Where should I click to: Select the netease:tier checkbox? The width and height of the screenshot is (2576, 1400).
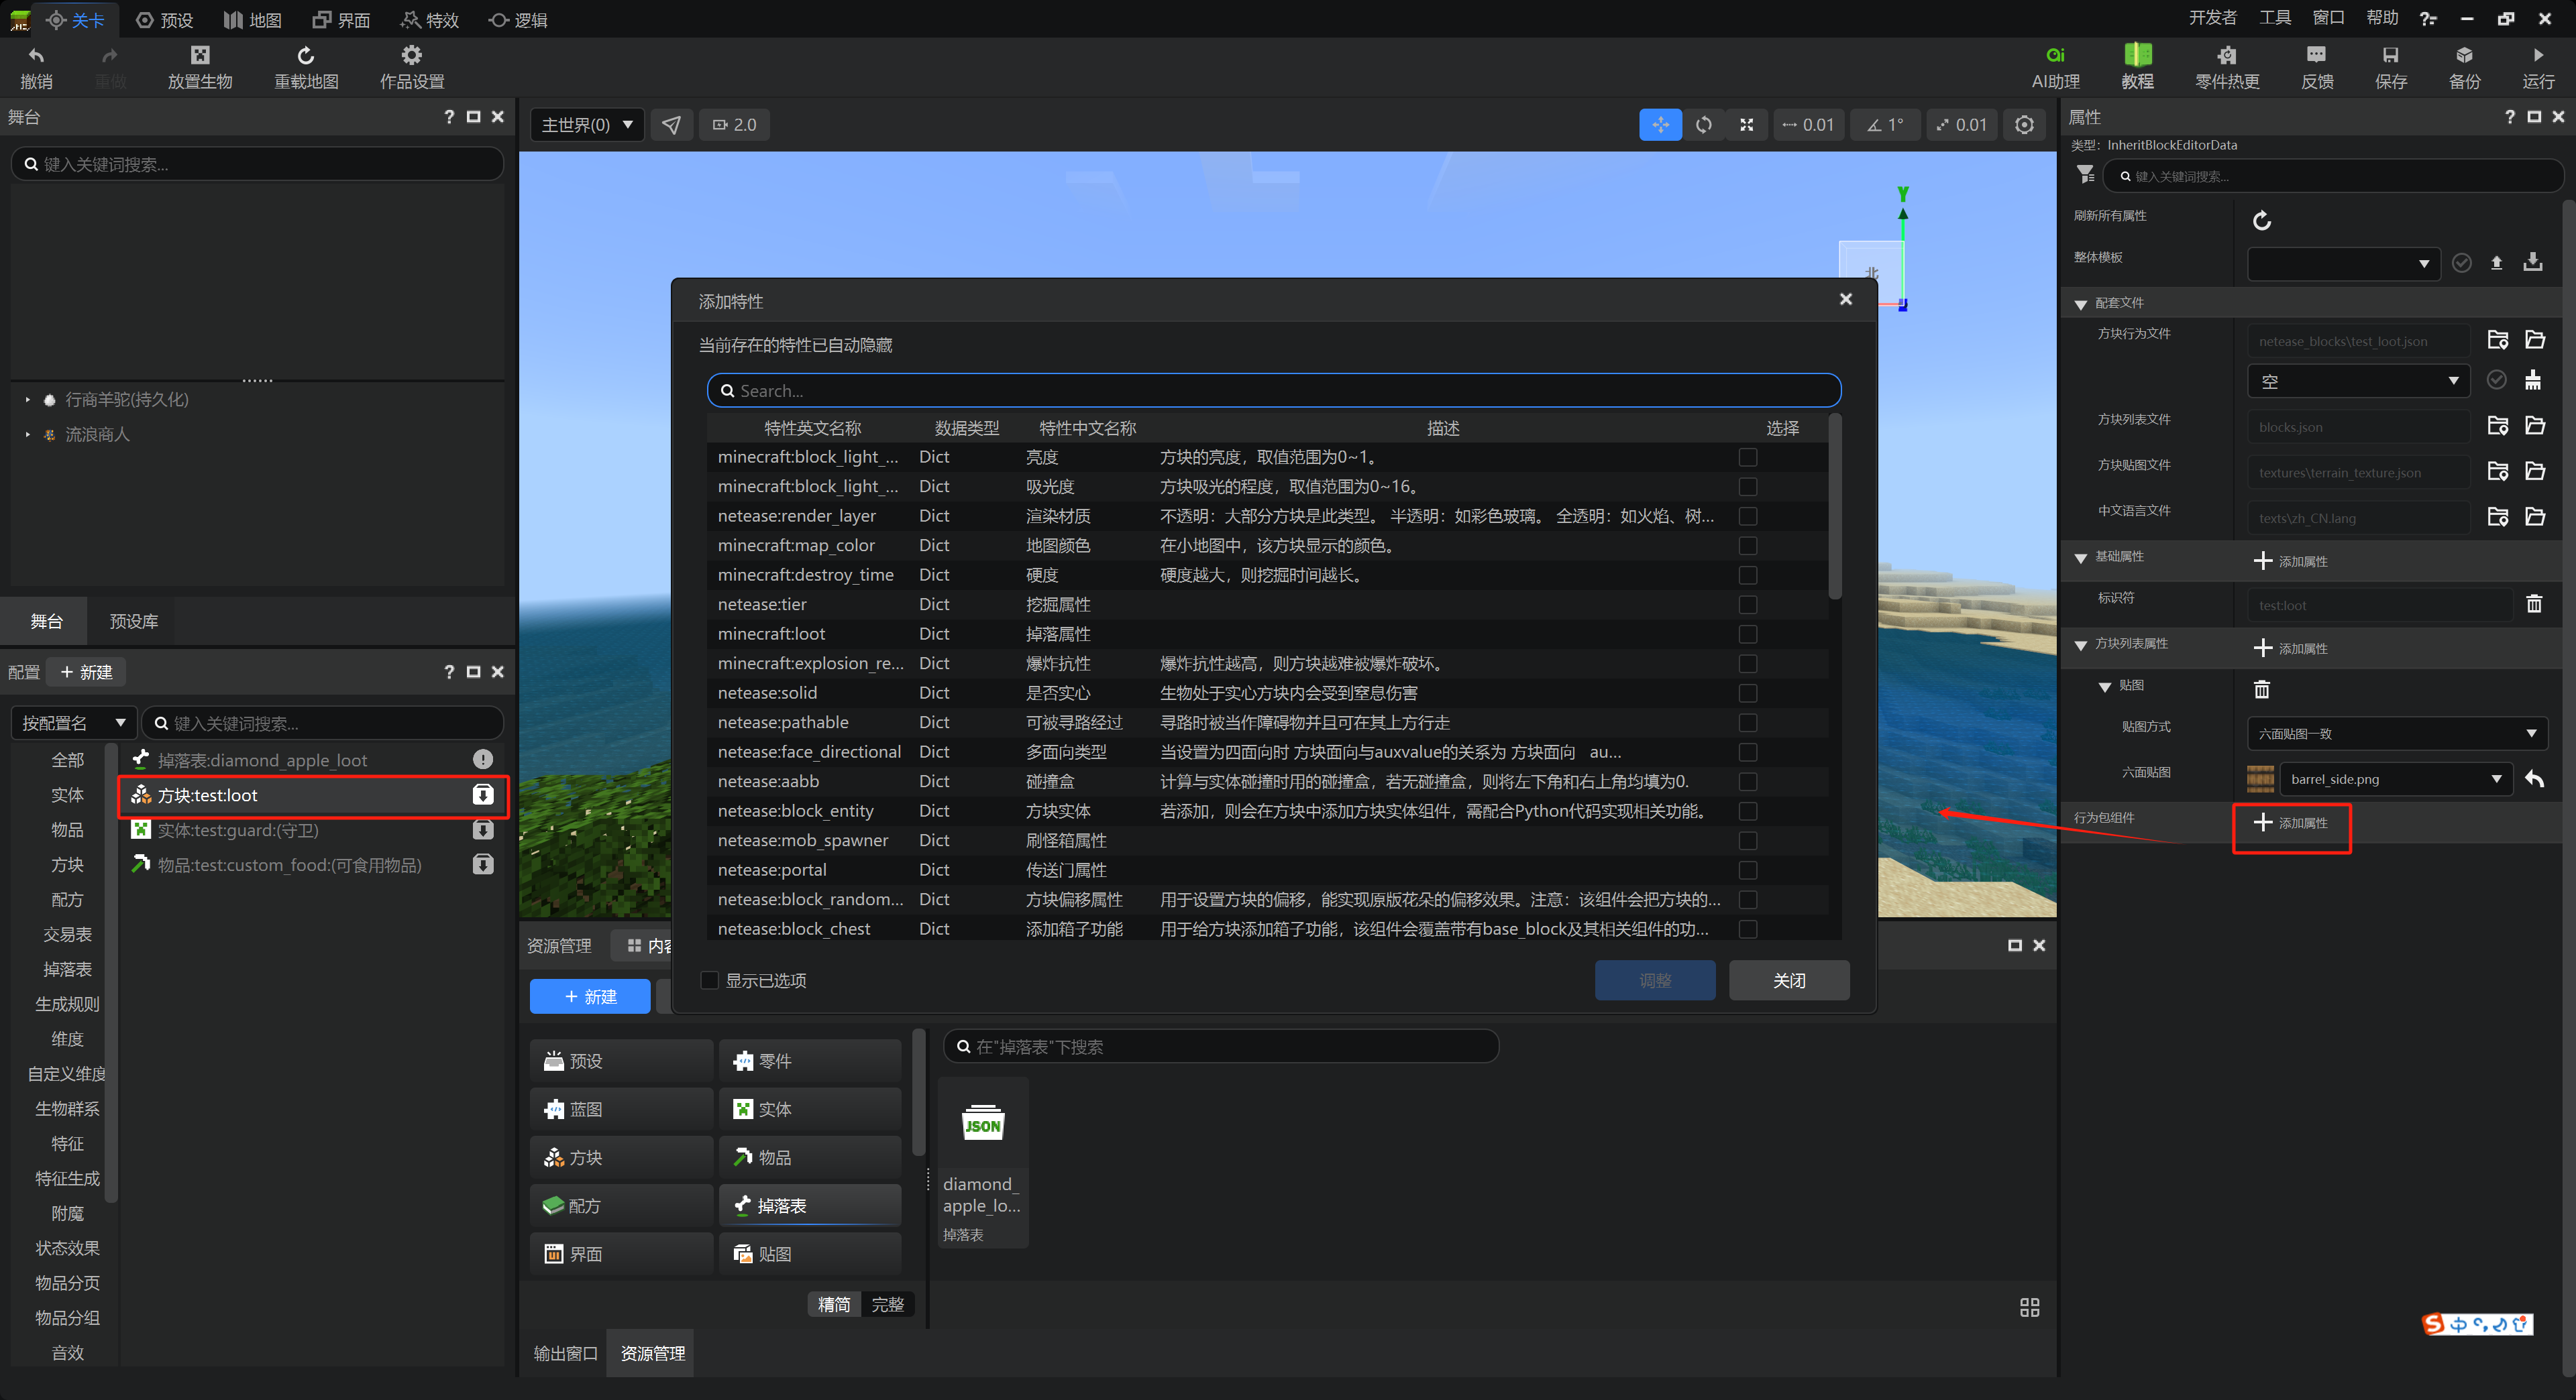tap(1747, 605)
